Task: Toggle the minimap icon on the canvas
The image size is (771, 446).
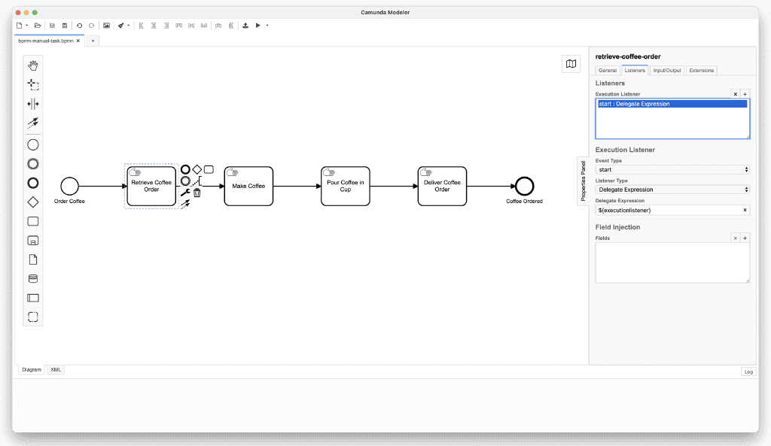Action: point(571,64)
